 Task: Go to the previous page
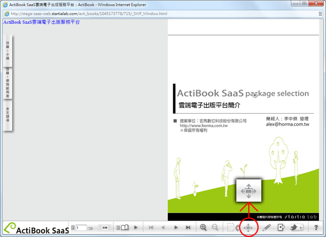click(163, 227)
